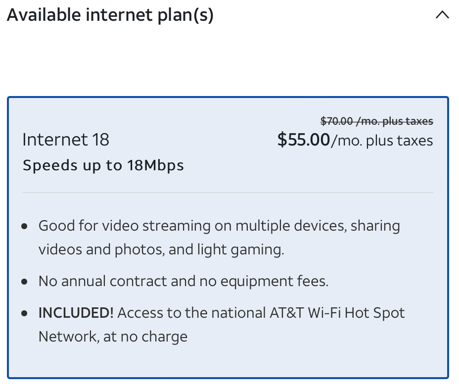Click the third bullet point dot
This screenshot has height=391, width=459.
pyautogui.click(x=25, y=314)
